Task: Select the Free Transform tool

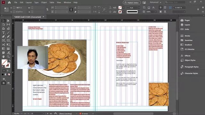Action: 8,45
